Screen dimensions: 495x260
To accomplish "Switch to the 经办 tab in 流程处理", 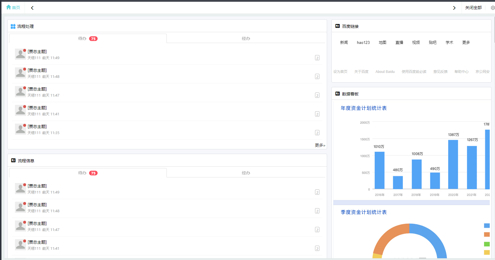I will pos(246,38).
